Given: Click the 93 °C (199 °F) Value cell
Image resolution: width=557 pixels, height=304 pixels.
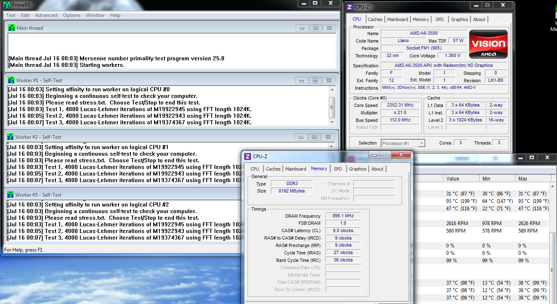Looking at the screenshot, I should [x=461, y=201].
